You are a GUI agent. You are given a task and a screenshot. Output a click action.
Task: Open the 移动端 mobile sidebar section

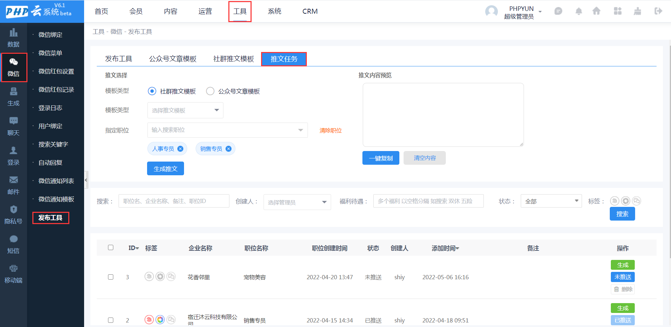pos(13,274)
